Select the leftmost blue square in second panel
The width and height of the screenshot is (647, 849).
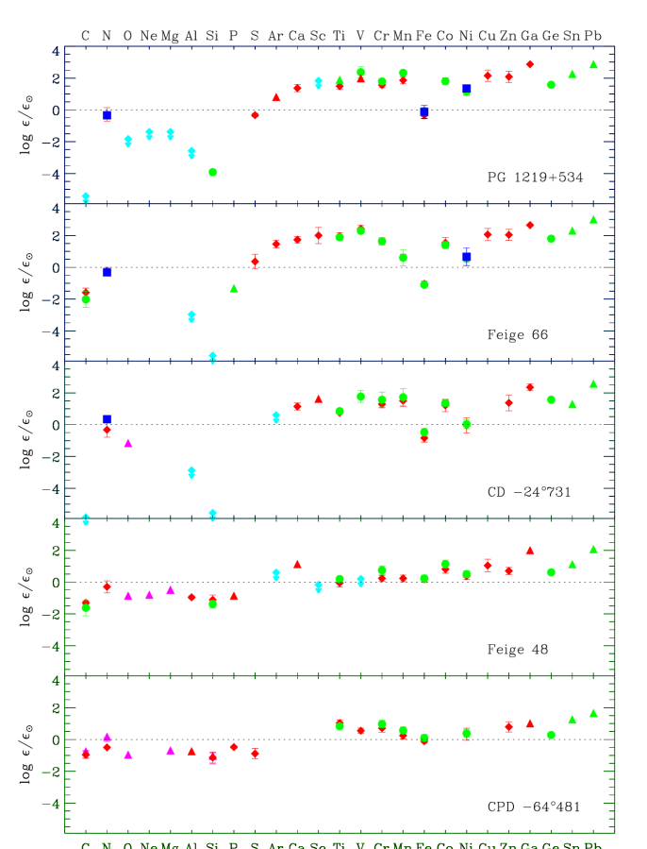click(x=107, y=272)
